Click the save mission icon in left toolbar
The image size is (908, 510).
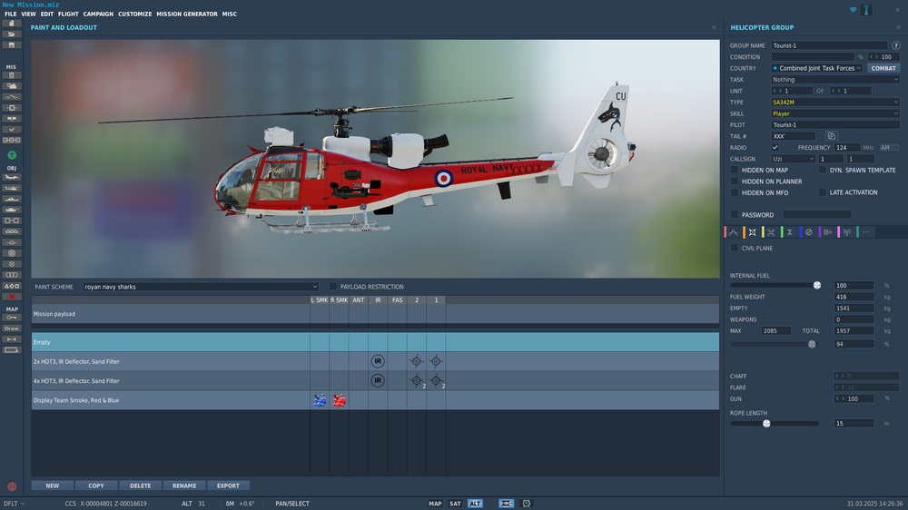pos(12,44)
